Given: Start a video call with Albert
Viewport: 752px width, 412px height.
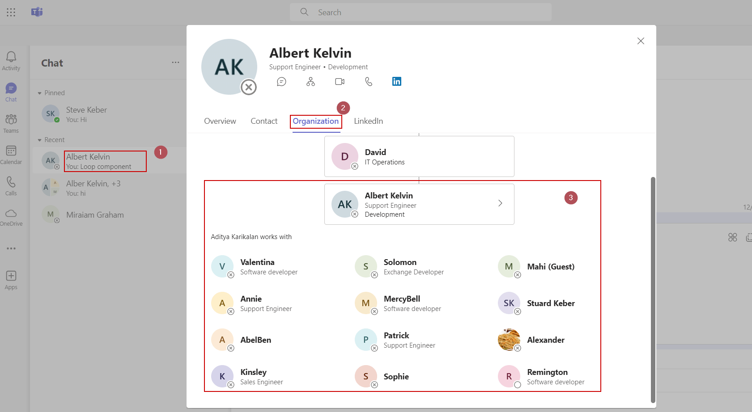Looking at the screenshot, I should click(340, 81).
